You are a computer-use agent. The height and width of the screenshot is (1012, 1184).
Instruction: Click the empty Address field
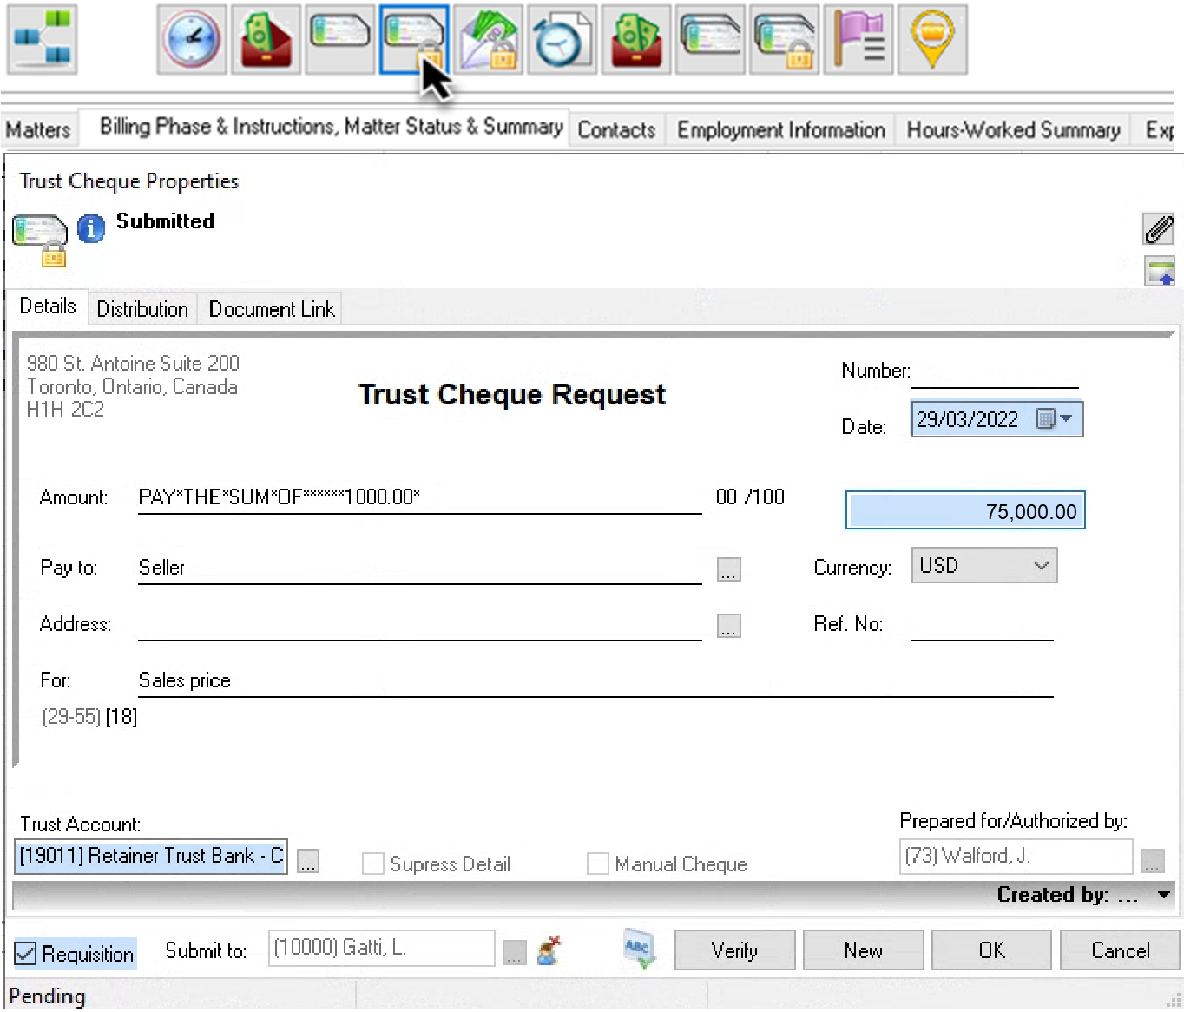420,625
